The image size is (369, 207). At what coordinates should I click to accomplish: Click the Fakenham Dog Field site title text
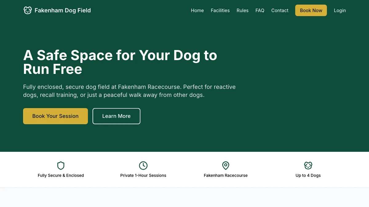tap(63, 10)
